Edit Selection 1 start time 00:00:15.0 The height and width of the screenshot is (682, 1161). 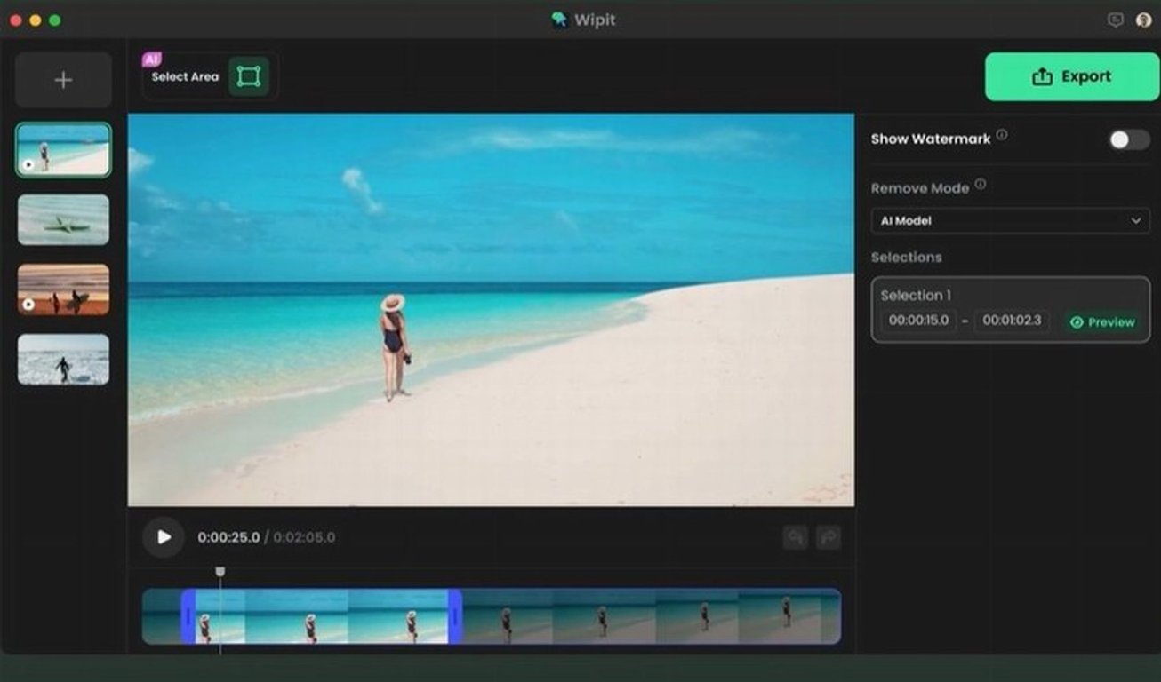coord(918,321)
